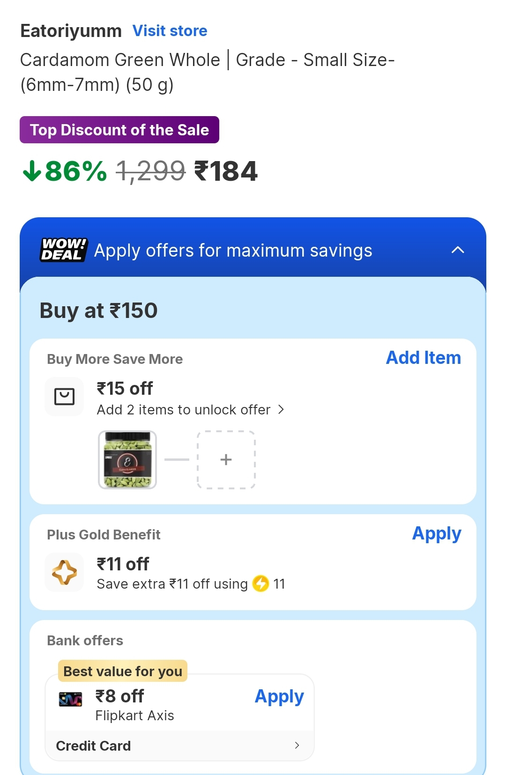Tap Add Item in Buy More Save More
This screenshot has width=506, height=775.
click(423, 358)
